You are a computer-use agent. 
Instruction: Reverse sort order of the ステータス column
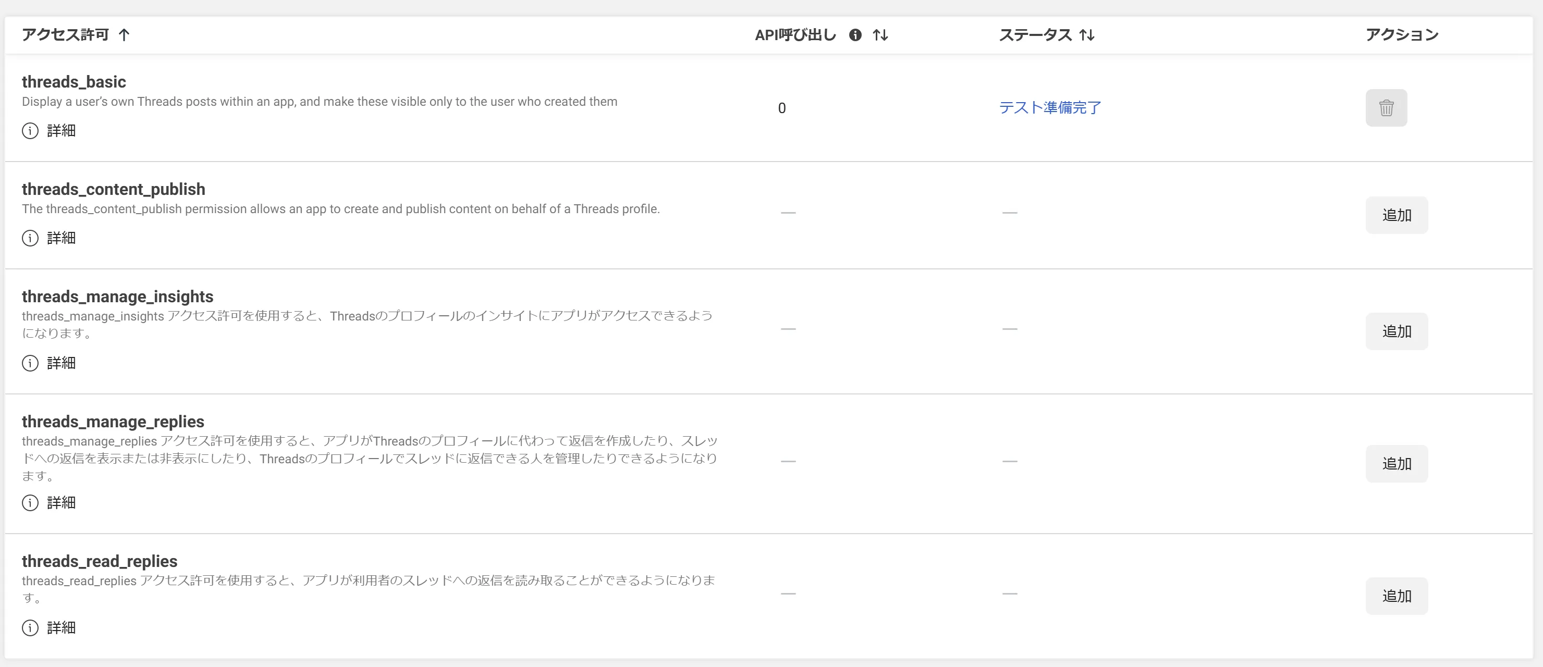tap(1087, 35)
